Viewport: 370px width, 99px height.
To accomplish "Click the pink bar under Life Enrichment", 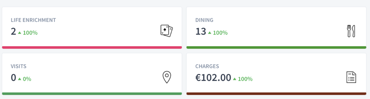I will 92,47.
